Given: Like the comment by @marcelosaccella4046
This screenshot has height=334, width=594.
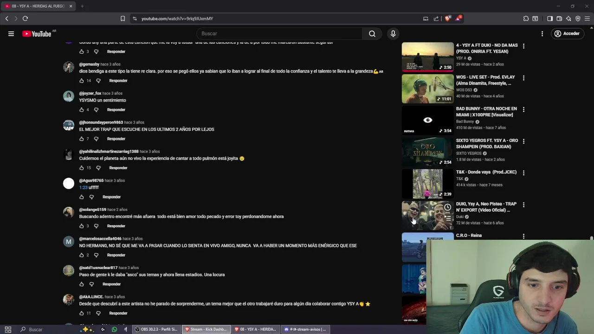Looking at the screenshot, I should [x=82, y=255].
